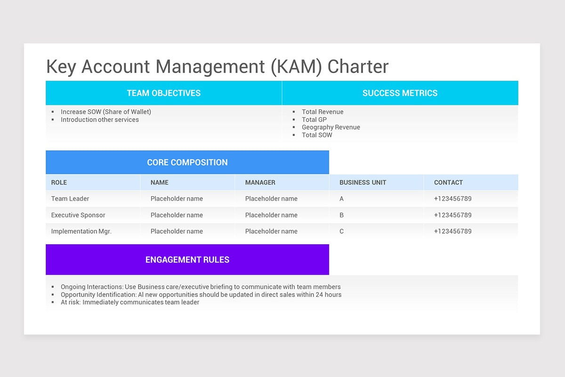Select the SUCCESS METRICS header
This screenshot has width=565, height=377.
(400, 93)
